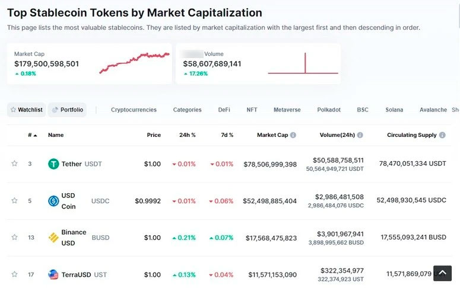Open the Watchlist button
Screen dimensions: 460x288
coord(27,110)
